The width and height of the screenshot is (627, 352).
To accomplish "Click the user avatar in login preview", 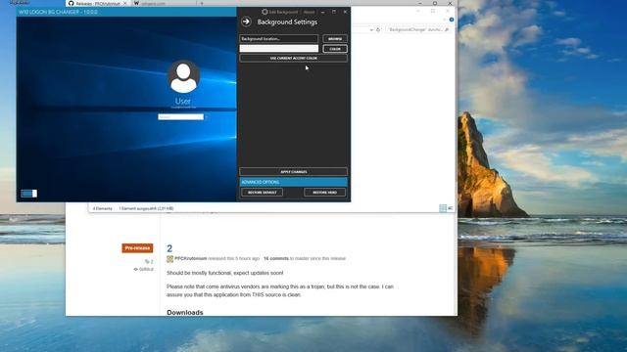I will coord(183,76).
